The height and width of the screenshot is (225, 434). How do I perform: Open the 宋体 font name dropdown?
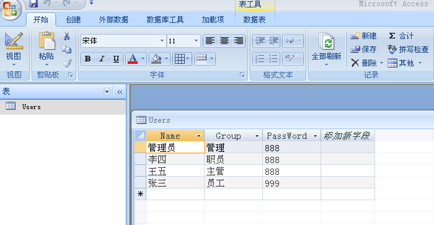(x=162, y=41)
